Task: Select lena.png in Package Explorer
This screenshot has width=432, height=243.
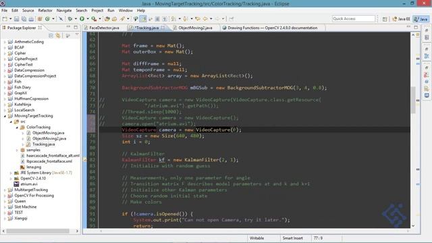Action: pos(34,167)
